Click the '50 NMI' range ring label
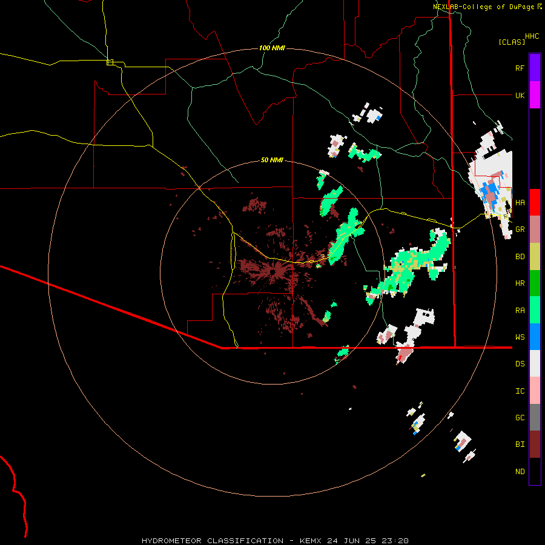The image size is (545, 545). tap(272, 160)
